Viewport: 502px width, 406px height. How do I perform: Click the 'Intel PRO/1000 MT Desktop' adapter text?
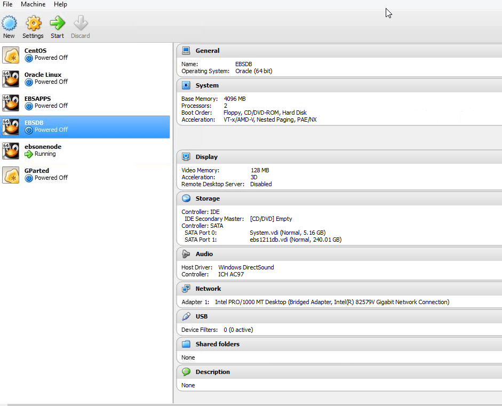pos(250,302)
